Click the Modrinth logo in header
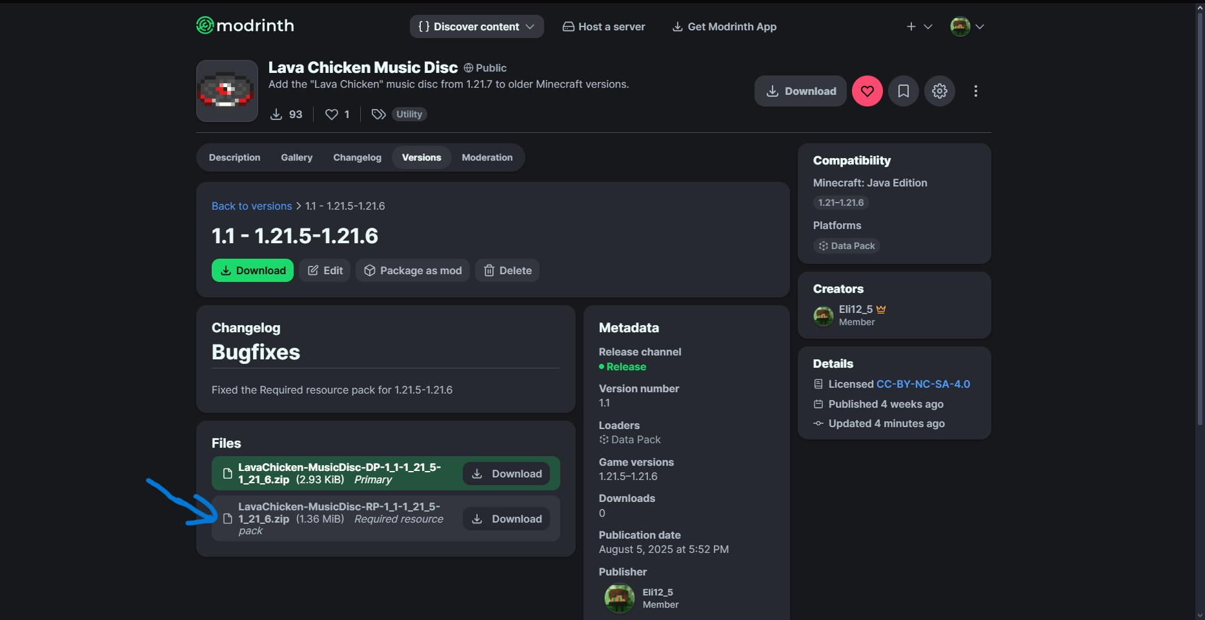1205x620 pixels. click(x=245, y=26)
